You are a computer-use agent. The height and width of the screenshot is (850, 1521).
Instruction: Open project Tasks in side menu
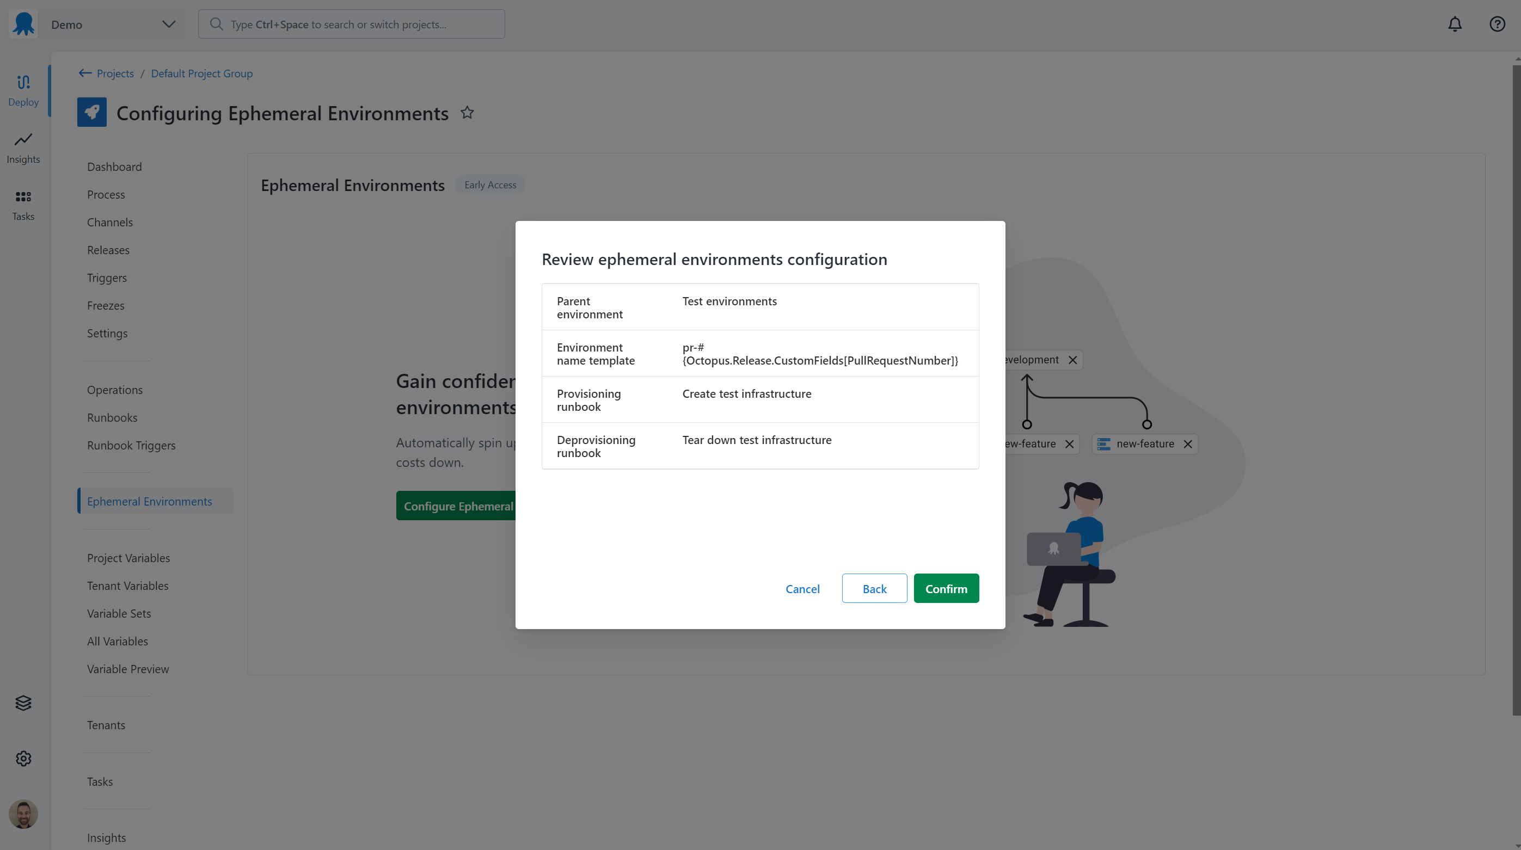(100, 781)
